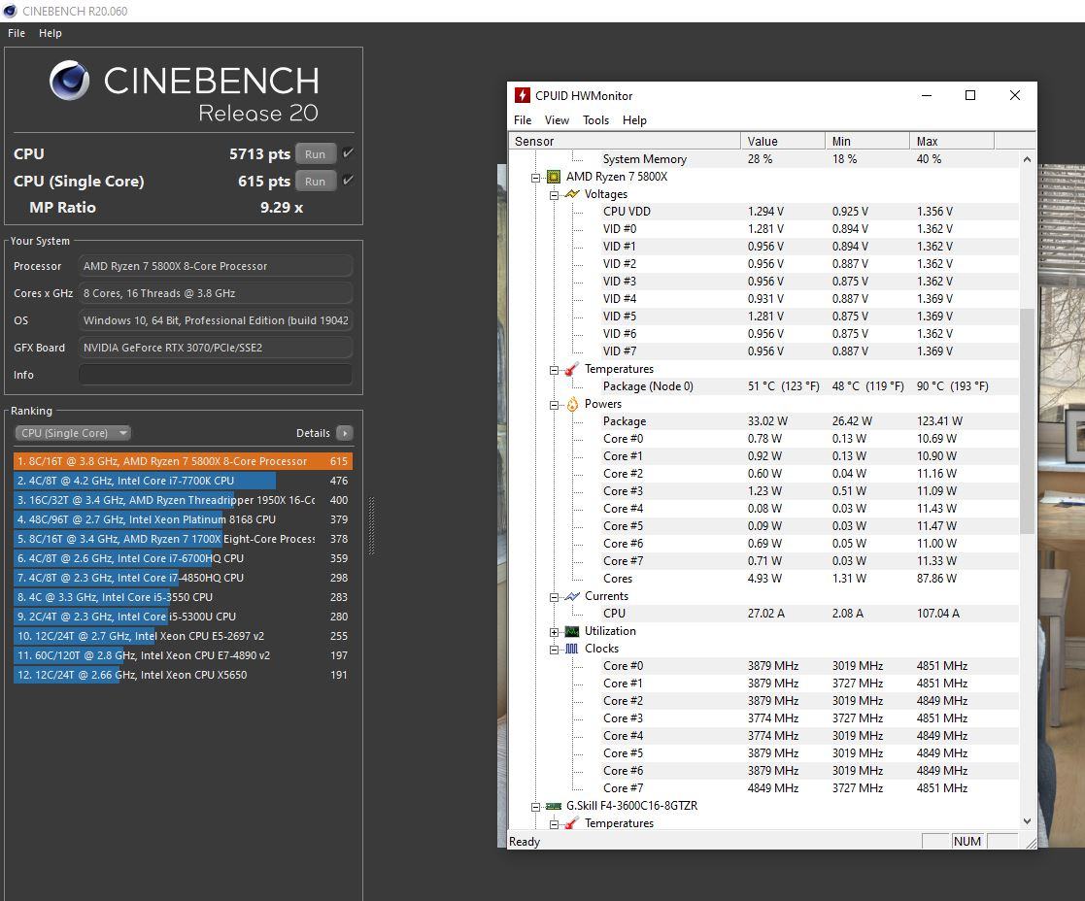Click the Cinebench title bar app icon

point(10,11)
